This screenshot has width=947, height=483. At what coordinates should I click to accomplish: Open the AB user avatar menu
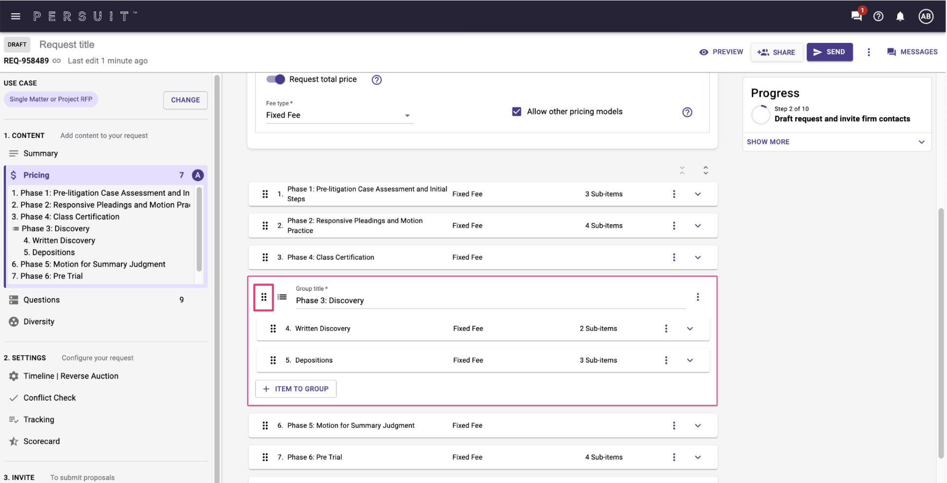(926, 16)
